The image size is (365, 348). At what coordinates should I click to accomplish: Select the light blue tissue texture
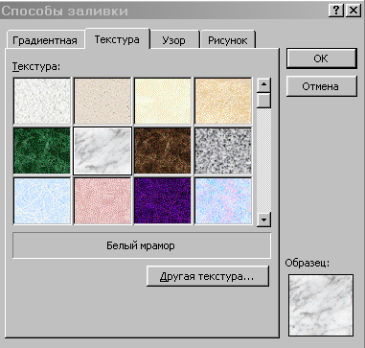[42, 200]
